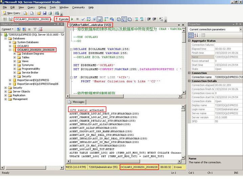The image size is (243, 182).
Task: Select the OCULAR3_20100201_20100228 database
Action: click(36, 50)
